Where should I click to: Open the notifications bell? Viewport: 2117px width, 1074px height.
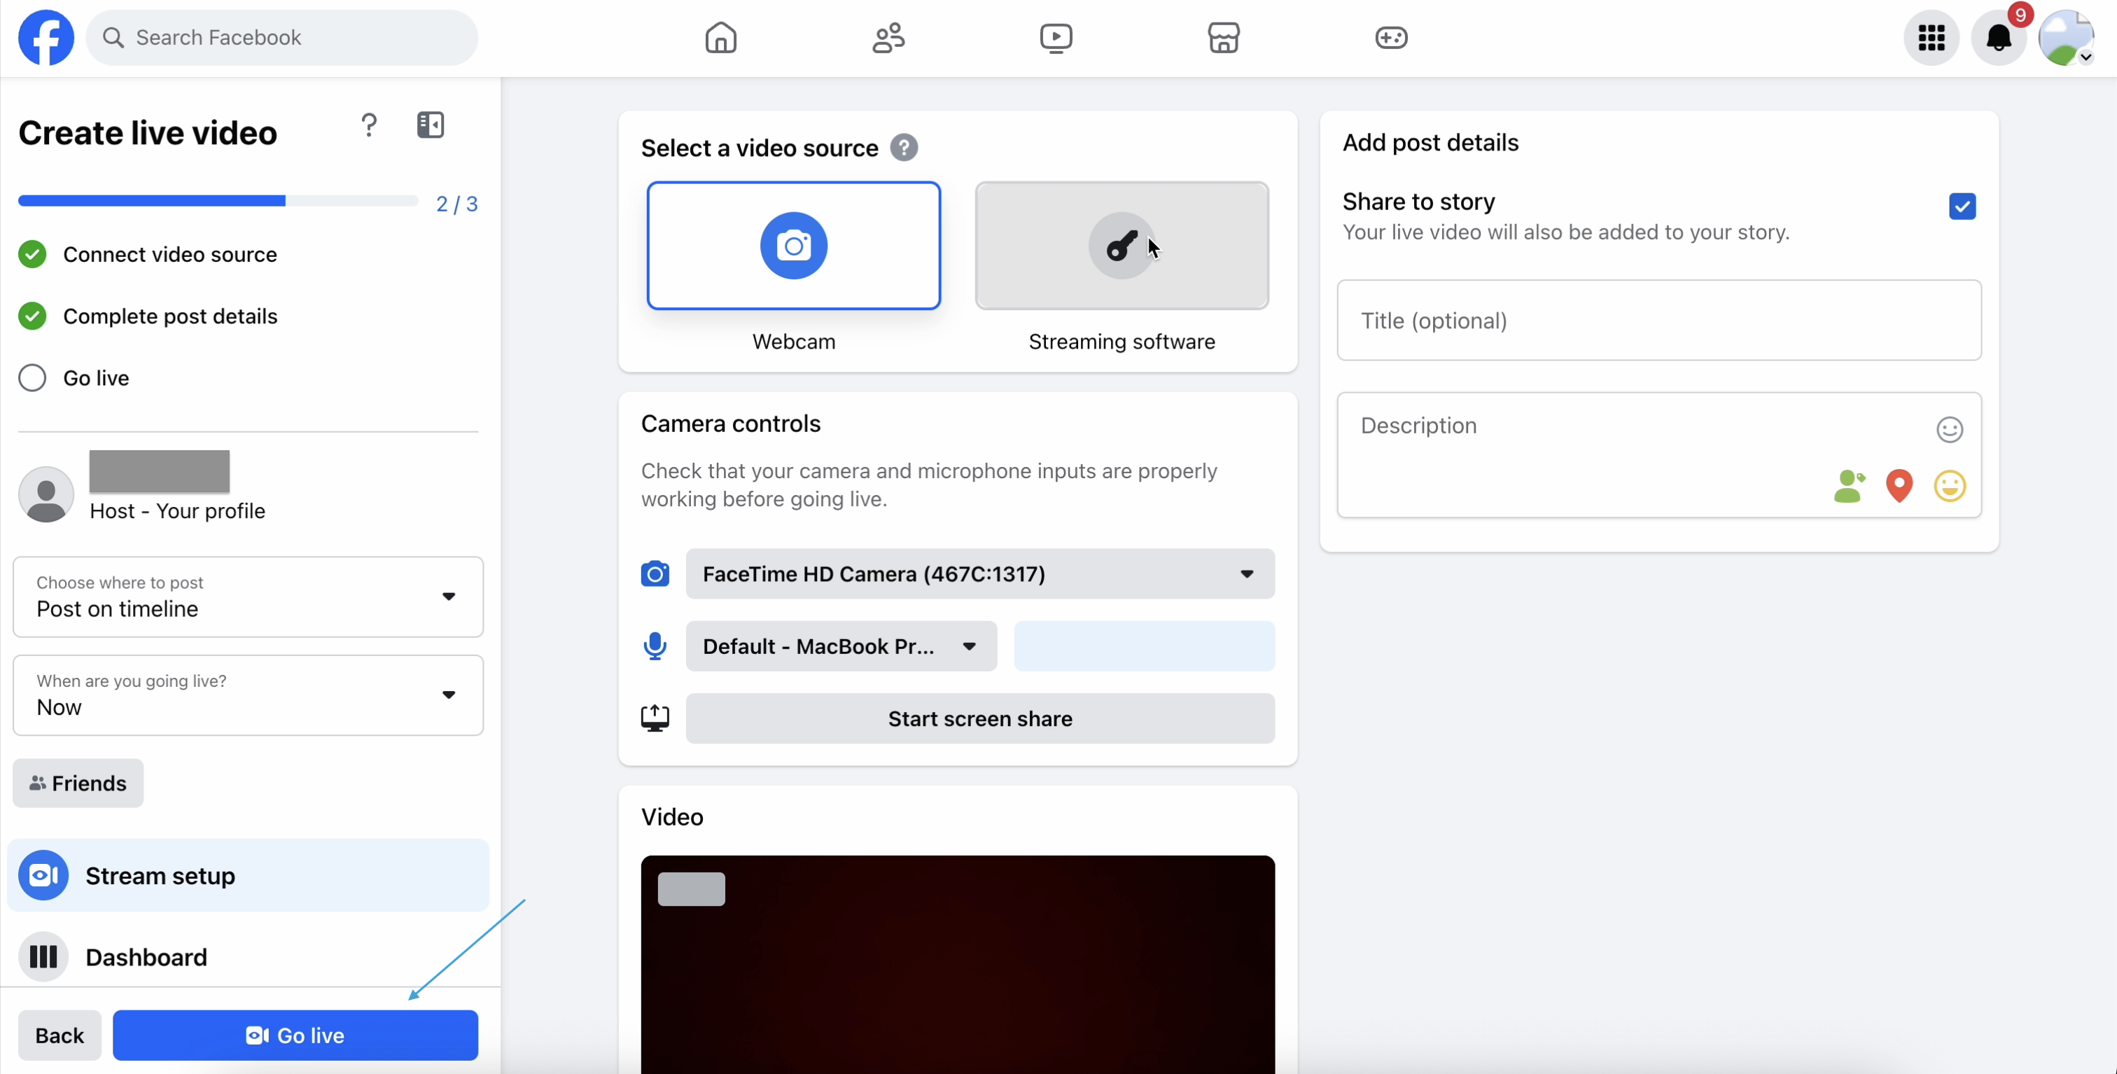pyautogui.click(x=1999, y=38)
